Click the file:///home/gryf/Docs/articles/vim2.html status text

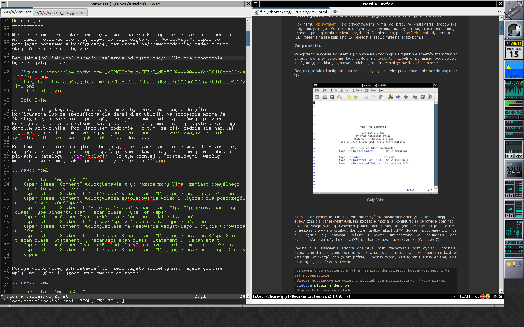click(x=297, y=296)
